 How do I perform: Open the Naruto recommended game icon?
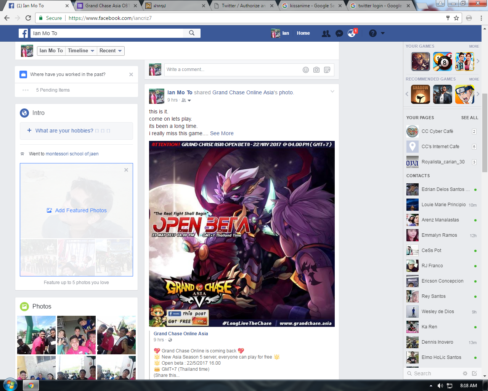465,94
